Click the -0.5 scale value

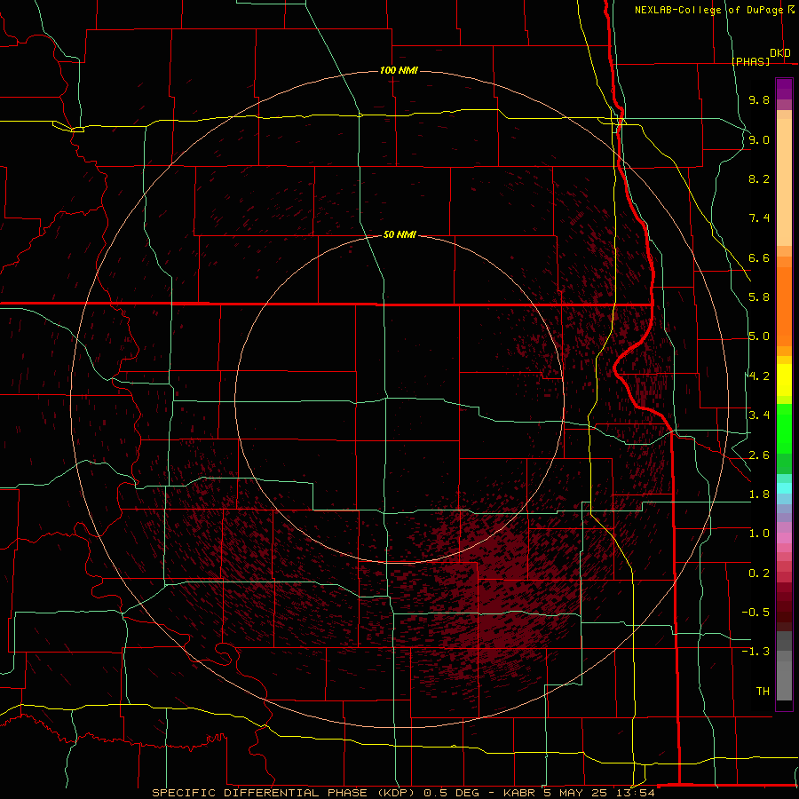pyautogui.click(x=755, y=613)
